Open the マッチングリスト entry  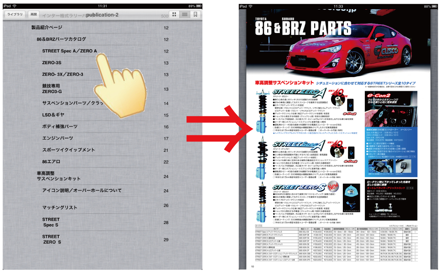[60, 208]
